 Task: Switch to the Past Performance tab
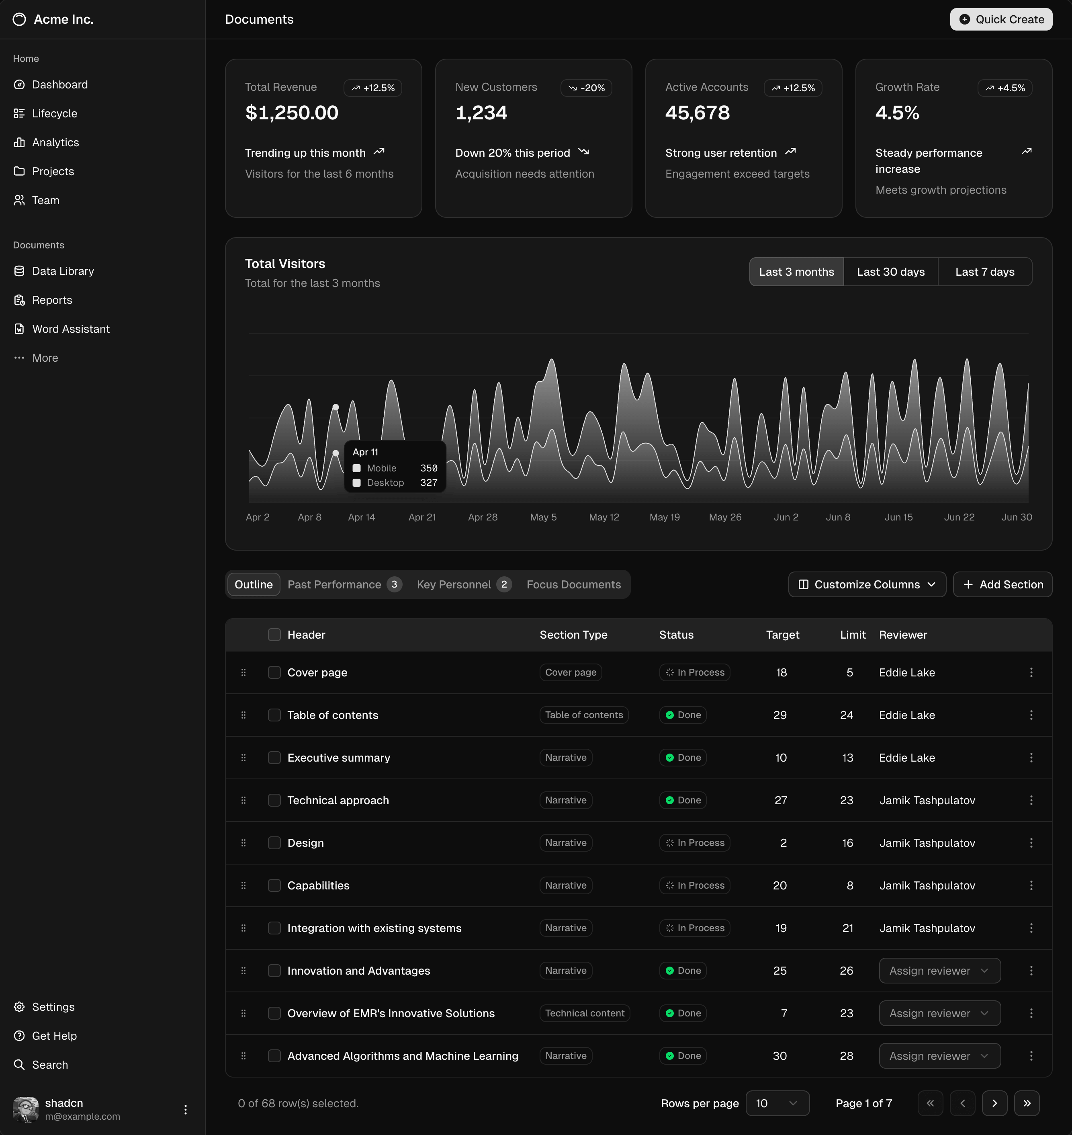tap(334, 584)
